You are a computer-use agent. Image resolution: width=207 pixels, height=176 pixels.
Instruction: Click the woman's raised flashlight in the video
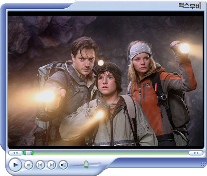tap(185, 48)
